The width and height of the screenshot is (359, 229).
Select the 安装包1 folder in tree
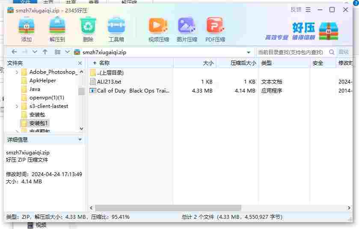(x=39, y=123)
